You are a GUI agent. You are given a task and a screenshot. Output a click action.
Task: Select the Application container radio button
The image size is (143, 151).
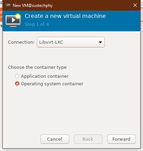[17, 76]
